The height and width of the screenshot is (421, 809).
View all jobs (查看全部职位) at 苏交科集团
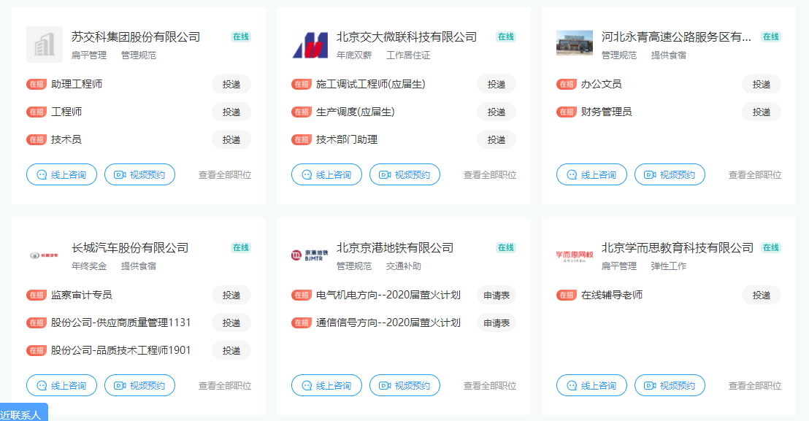[225, 175]
